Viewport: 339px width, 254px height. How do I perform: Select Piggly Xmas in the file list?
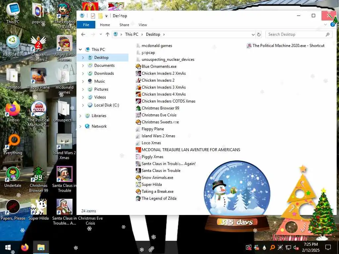[x=149, y=157]
